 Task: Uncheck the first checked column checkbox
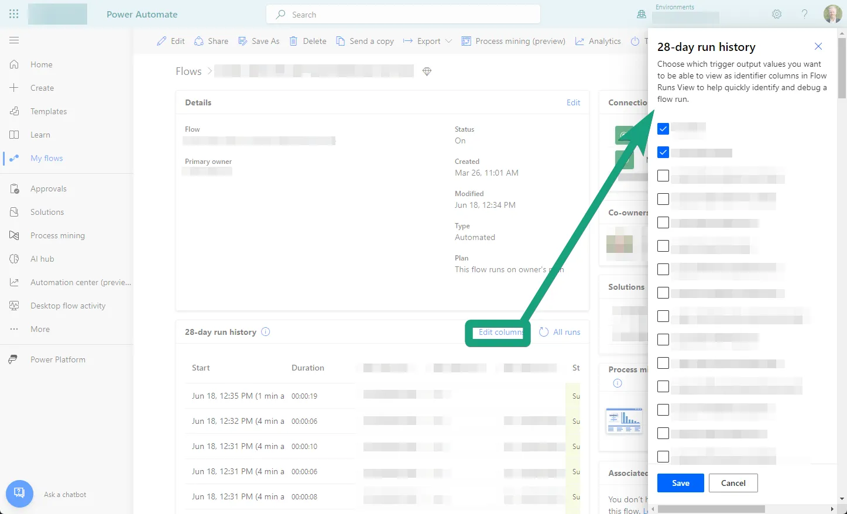[x=663, y=129]
